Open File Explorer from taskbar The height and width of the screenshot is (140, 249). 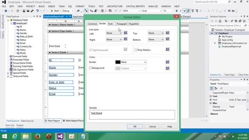[26, 136]
